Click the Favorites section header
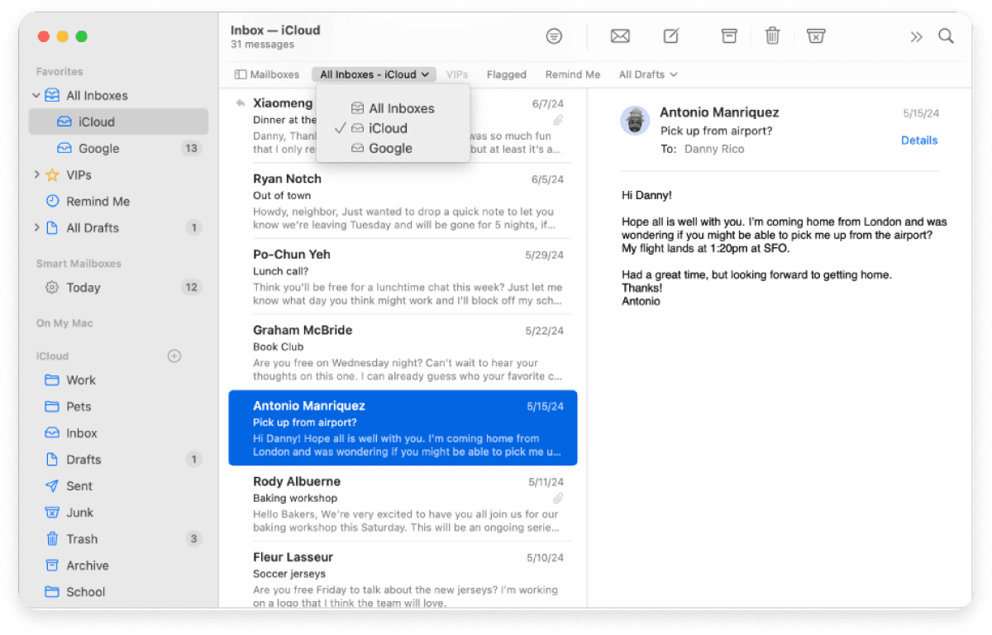This screenshot has width=992, height=635. click(60, 72)
